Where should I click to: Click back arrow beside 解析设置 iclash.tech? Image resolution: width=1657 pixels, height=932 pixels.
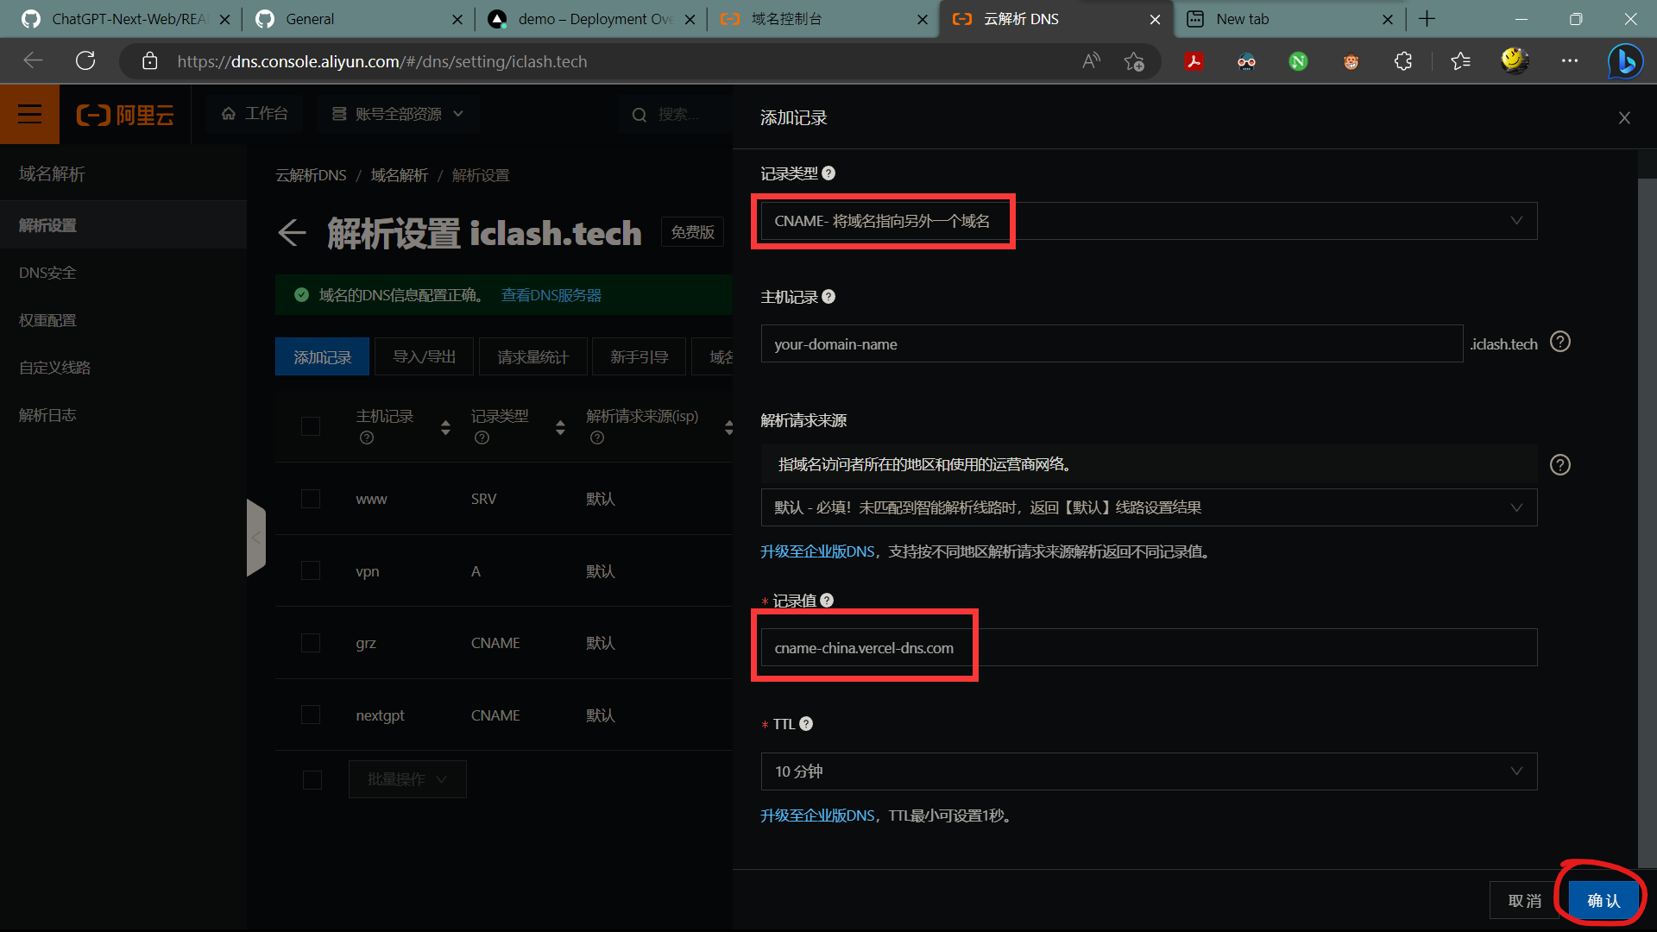[x=292, y=233]
